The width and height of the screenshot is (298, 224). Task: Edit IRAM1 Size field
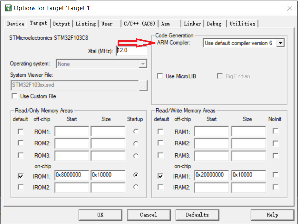coord(249,175)
